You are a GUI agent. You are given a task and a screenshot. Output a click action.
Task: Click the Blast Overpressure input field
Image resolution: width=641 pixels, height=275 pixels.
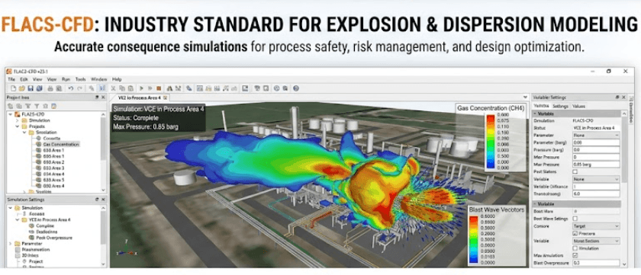[x=596, y=263]
